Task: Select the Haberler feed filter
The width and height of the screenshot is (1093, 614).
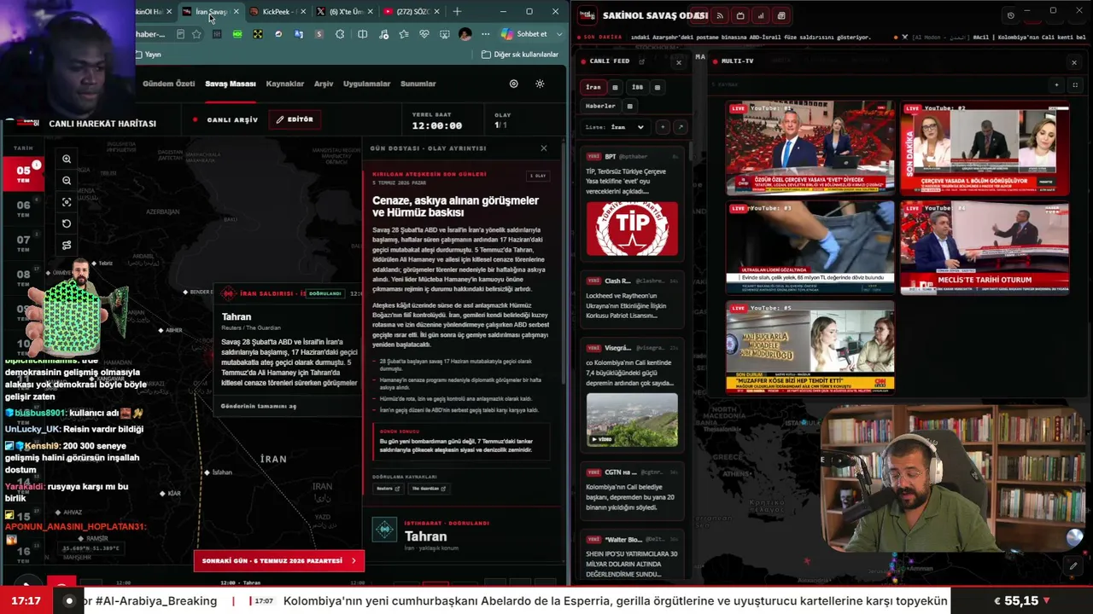Action: (x=600, y=106)
